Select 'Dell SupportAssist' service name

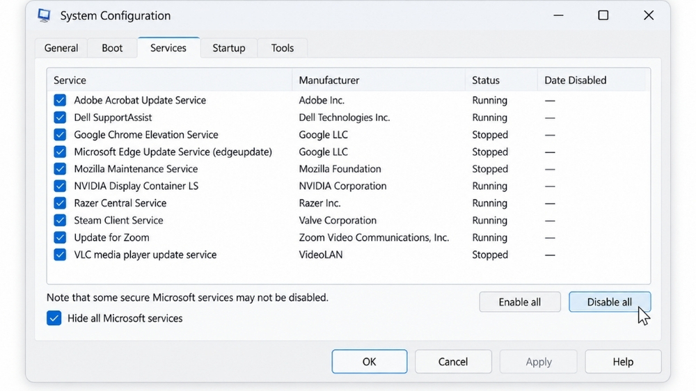(x=113, y=118)
